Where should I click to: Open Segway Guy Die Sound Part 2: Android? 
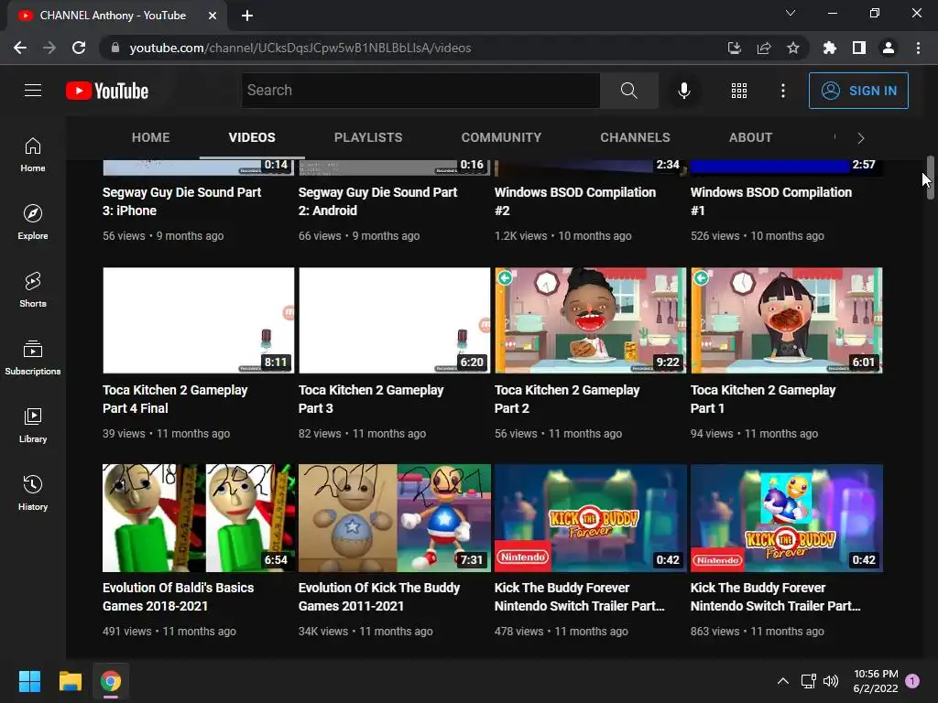[377, 201]
